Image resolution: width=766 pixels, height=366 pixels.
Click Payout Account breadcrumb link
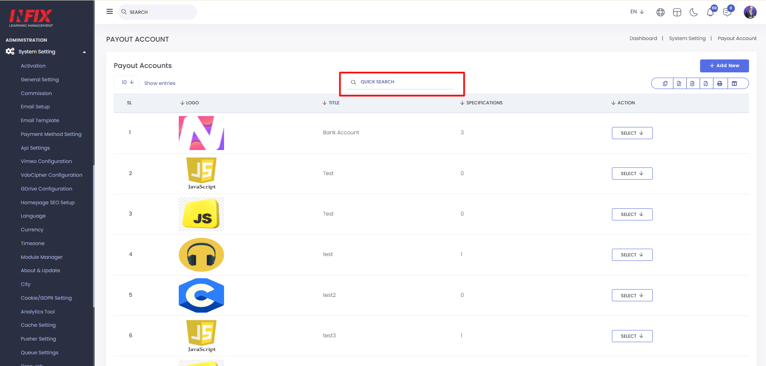pos(737,38)
